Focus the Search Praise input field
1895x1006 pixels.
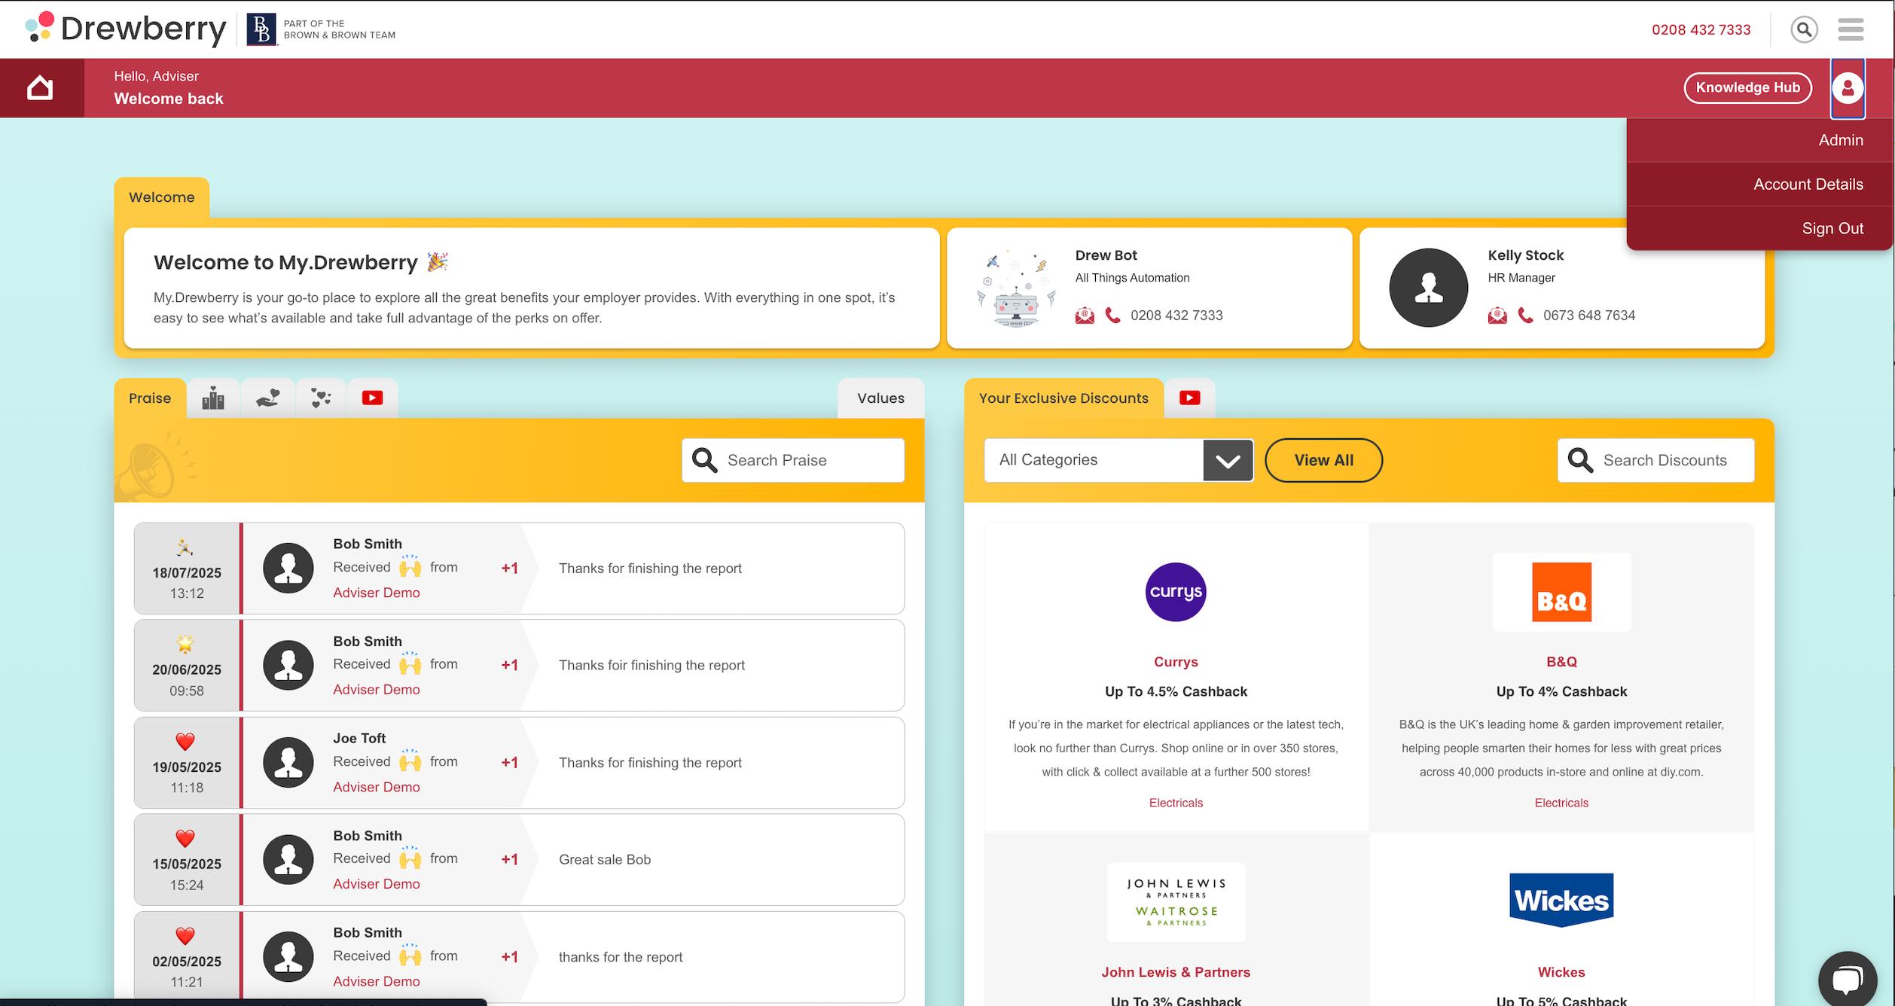coord(810,460)
